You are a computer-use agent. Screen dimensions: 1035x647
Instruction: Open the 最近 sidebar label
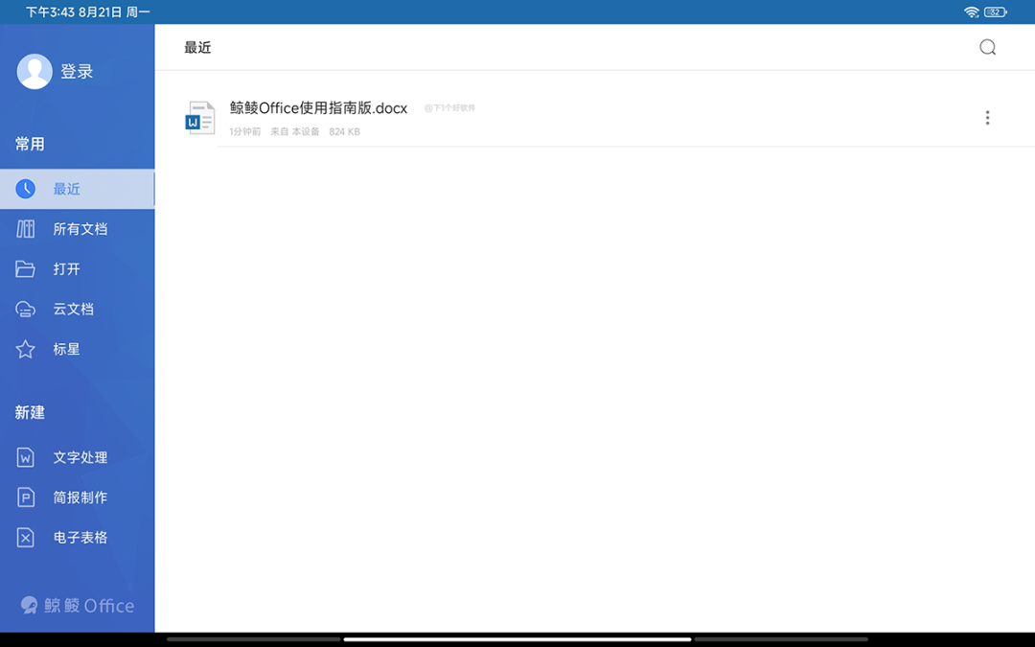coord(67,189)
